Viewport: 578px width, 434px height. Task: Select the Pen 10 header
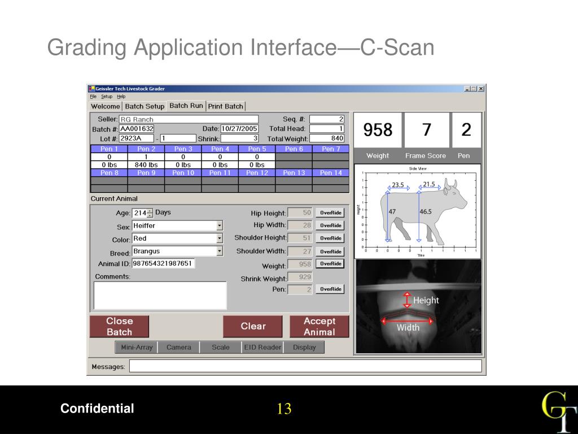pyautogui.click(x=183, y=173)
